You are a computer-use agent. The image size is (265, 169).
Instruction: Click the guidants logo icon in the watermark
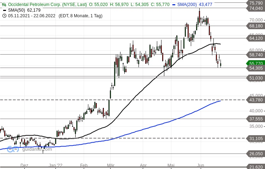pyautogui.click(x=13, y=149)
